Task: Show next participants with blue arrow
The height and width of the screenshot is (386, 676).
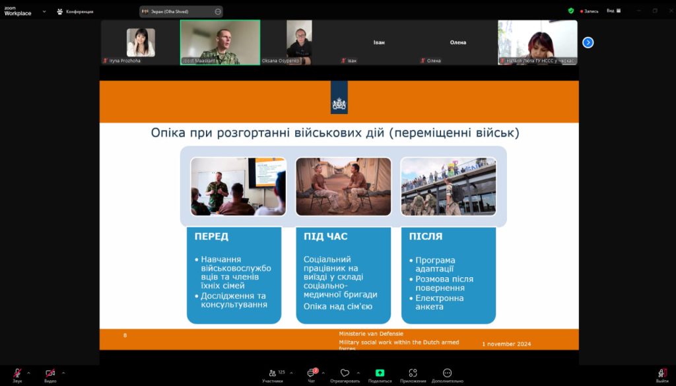Action: (588, 42)
